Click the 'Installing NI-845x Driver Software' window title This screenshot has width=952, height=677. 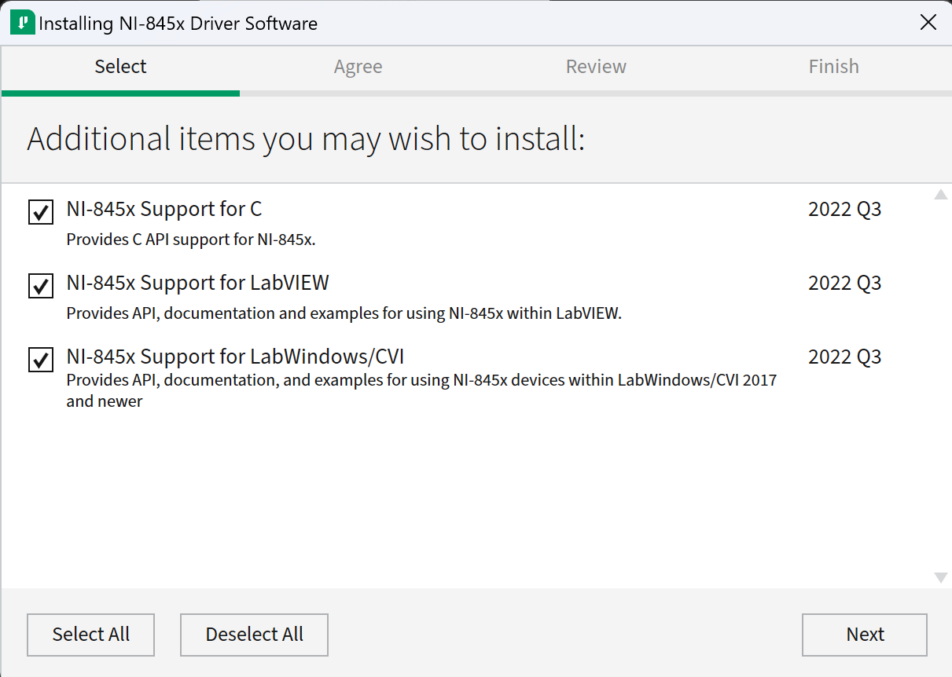pyautogui.click(x=178, y=24)
